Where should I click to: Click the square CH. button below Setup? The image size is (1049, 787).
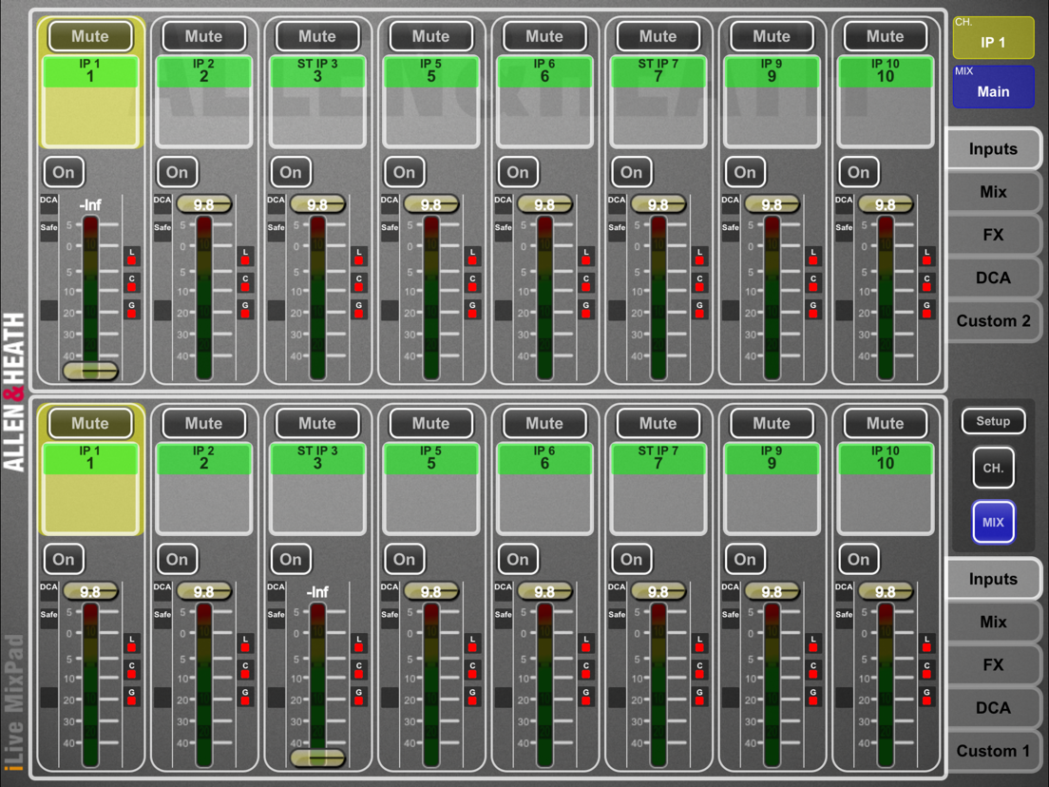pos(993,468)
